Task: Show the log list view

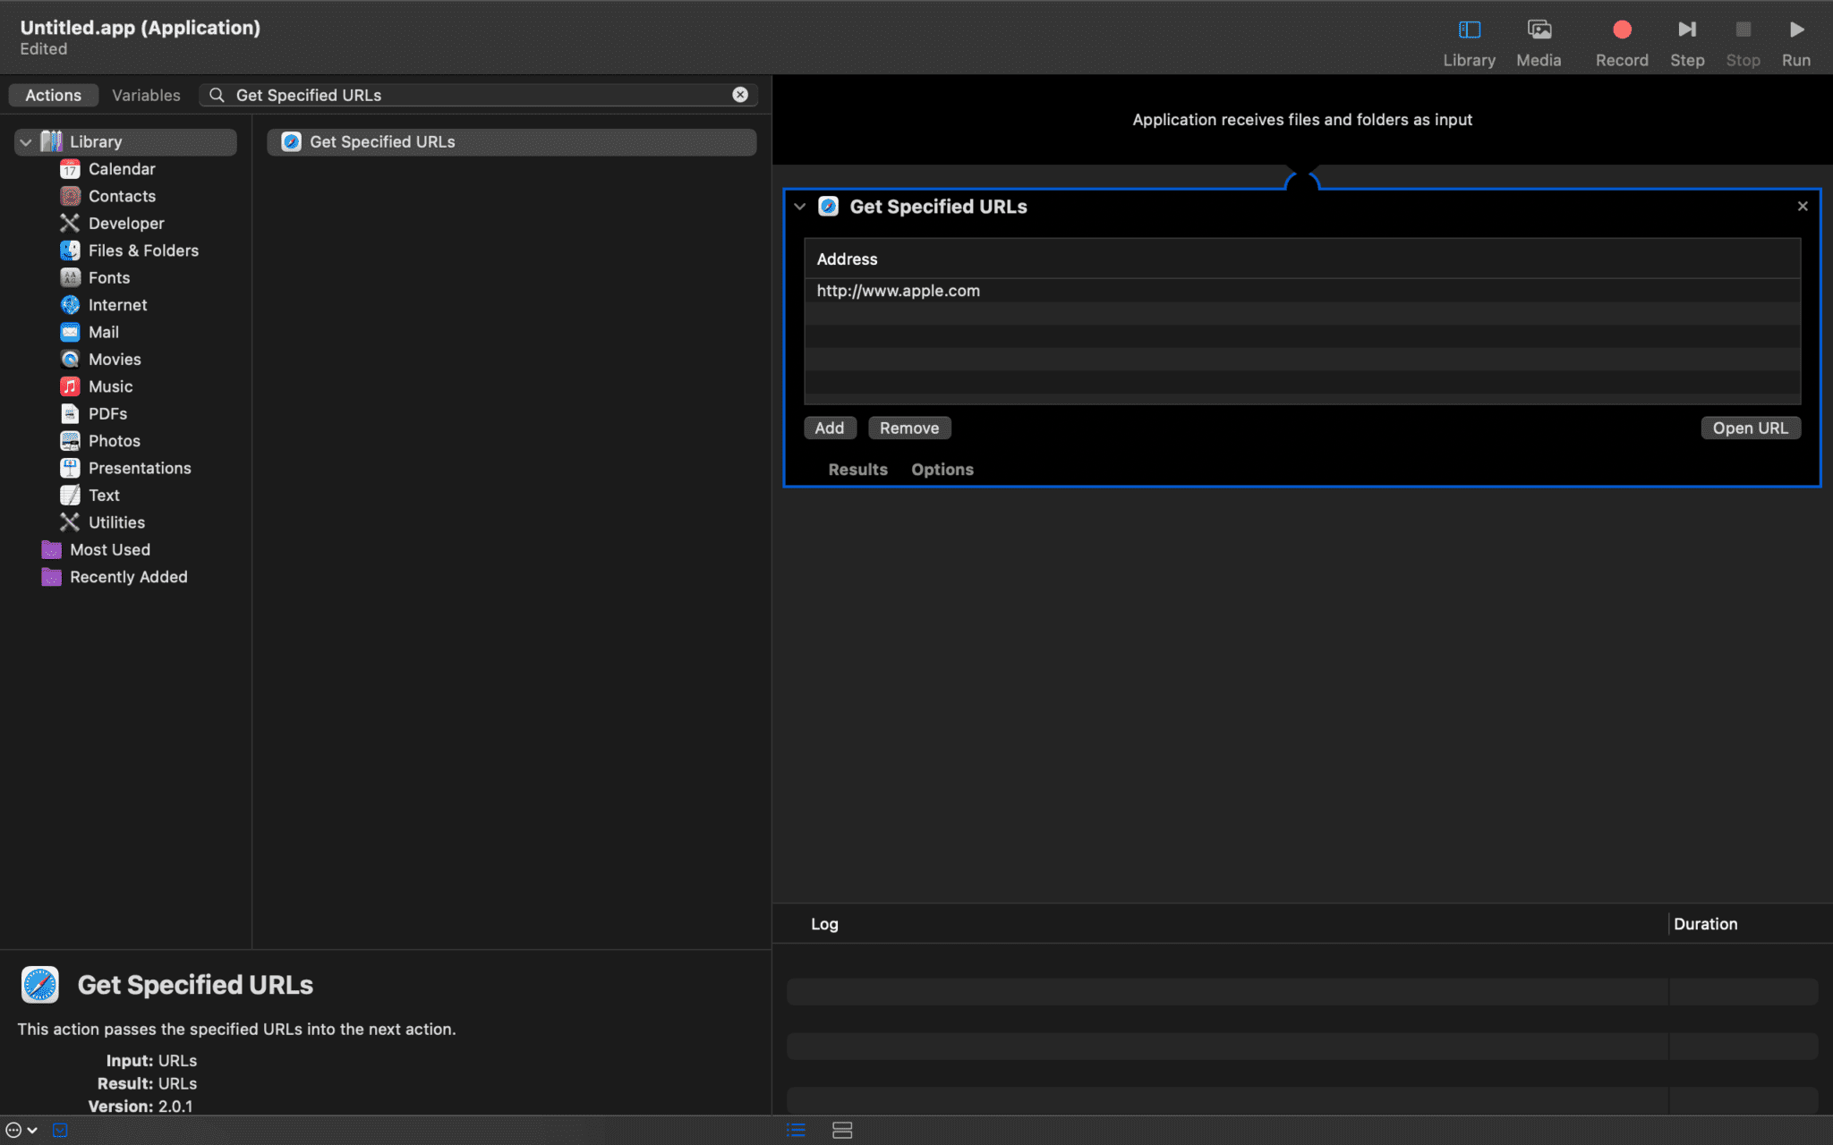Action: [796, 1130]
